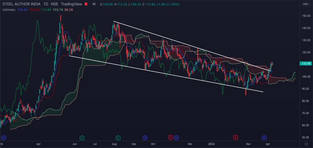The height and width of the screenshot is (148, 313).
Task: Click the open price O109.90
Action: point(106,4)
